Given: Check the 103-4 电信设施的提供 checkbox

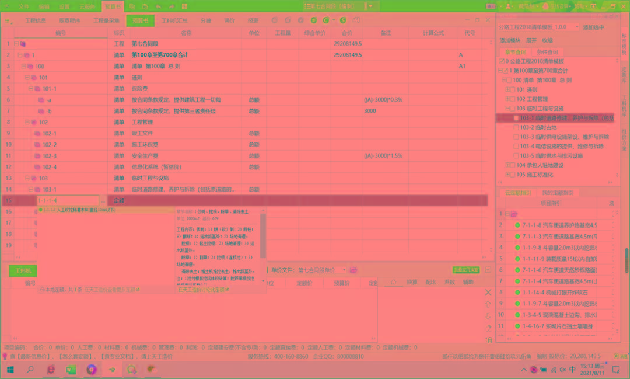Looking at the screenshot, I should pyautogui.click(x=516, y=146).
